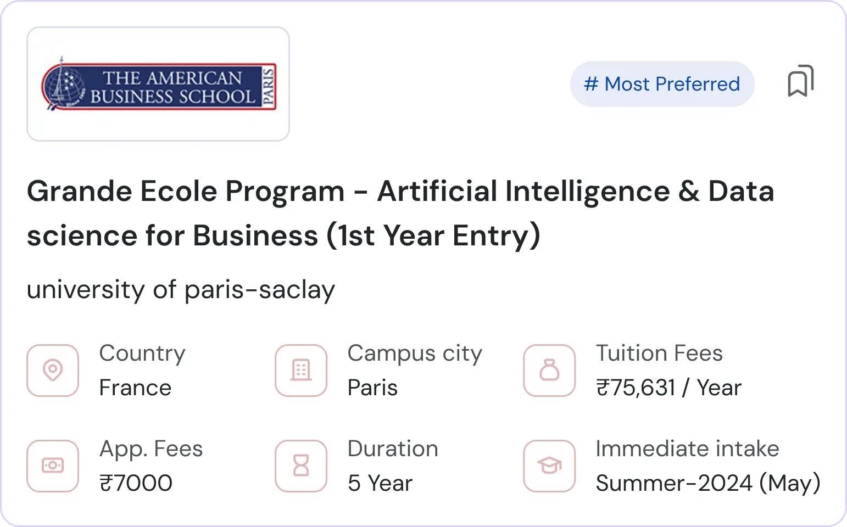Screen dimensions: 847x527
Task: Click the ₹75,631 / Year tuition amount
Action: [x=668, y=388]
